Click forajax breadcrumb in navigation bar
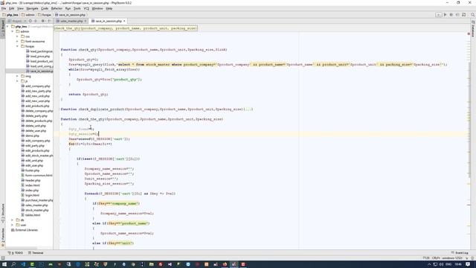The height and width of the screenshot is (268, 476). coord(45,15)
